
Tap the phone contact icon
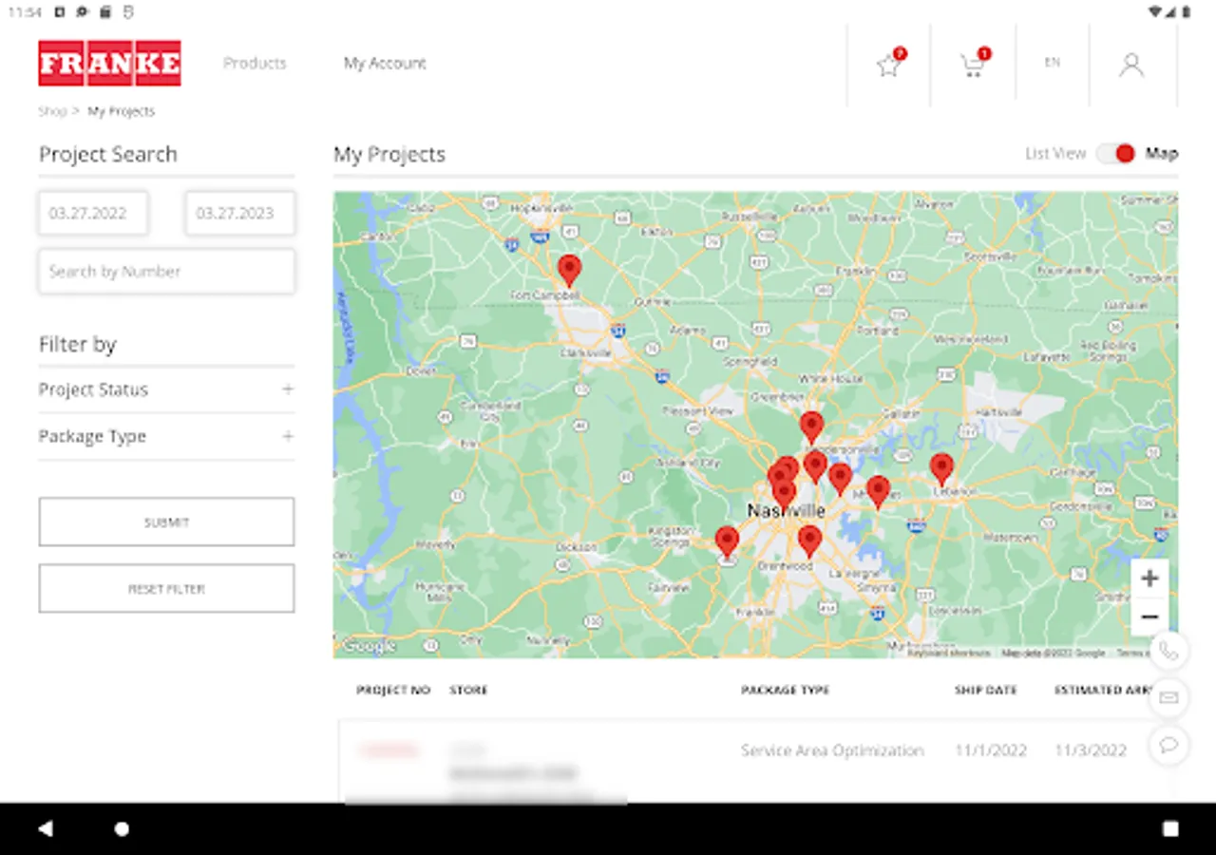coord(1168,651)
